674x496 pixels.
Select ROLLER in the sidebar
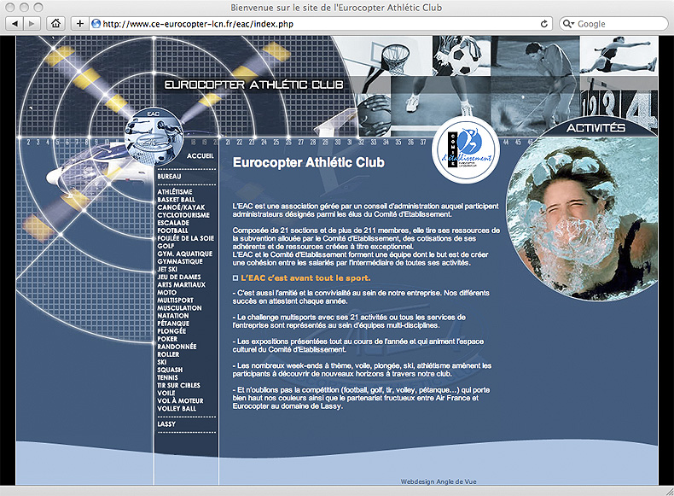tap(168, 354)
